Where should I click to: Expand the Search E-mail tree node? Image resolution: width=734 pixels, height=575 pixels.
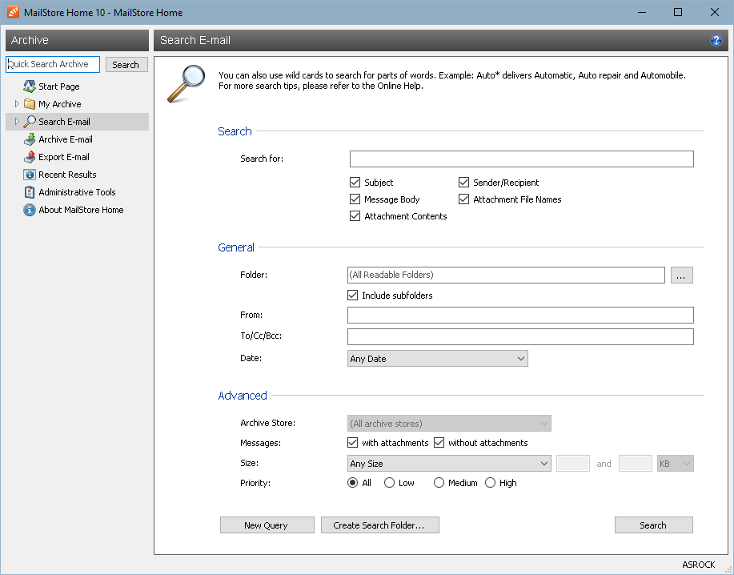17,121
